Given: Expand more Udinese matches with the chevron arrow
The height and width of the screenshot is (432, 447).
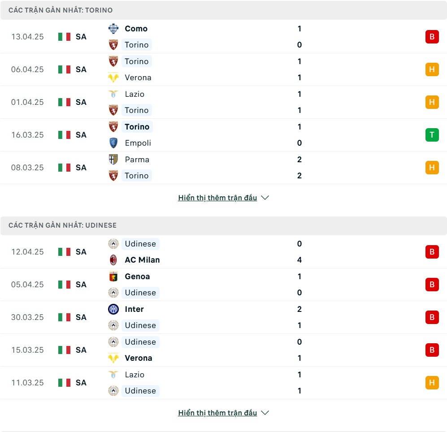Looking at the screenshot, I should click(x=265, y=413).
